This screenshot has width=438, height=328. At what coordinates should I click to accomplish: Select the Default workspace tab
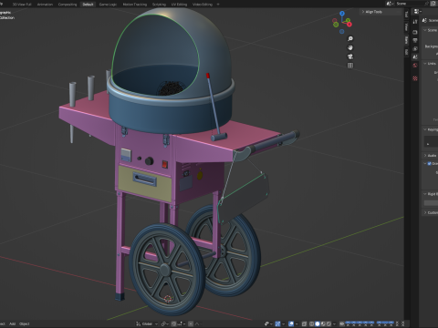click(88, 5)
